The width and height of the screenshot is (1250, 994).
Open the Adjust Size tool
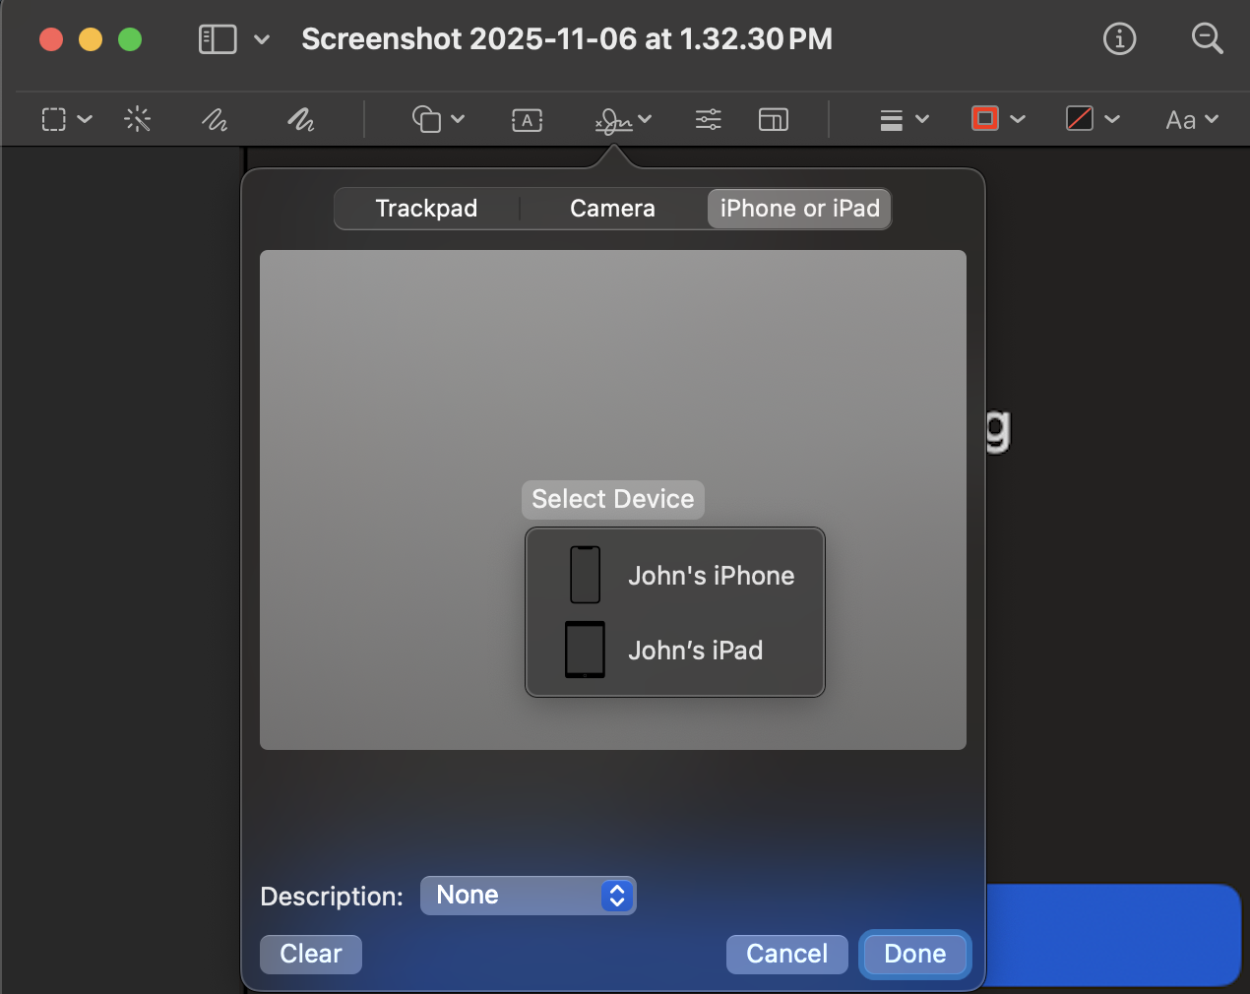click(x=774, y=120)
